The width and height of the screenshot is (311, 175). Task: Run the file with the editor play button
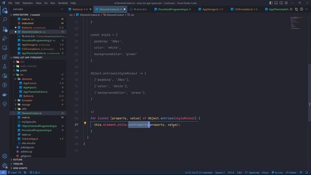coord(291,9)
